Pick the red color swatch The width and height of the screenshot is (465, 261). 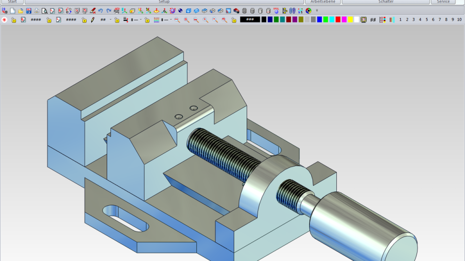click(338, 20)
